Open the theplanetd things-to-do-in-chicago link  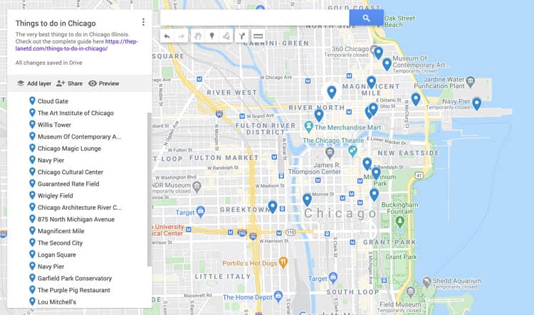click(x=77, y=45)
